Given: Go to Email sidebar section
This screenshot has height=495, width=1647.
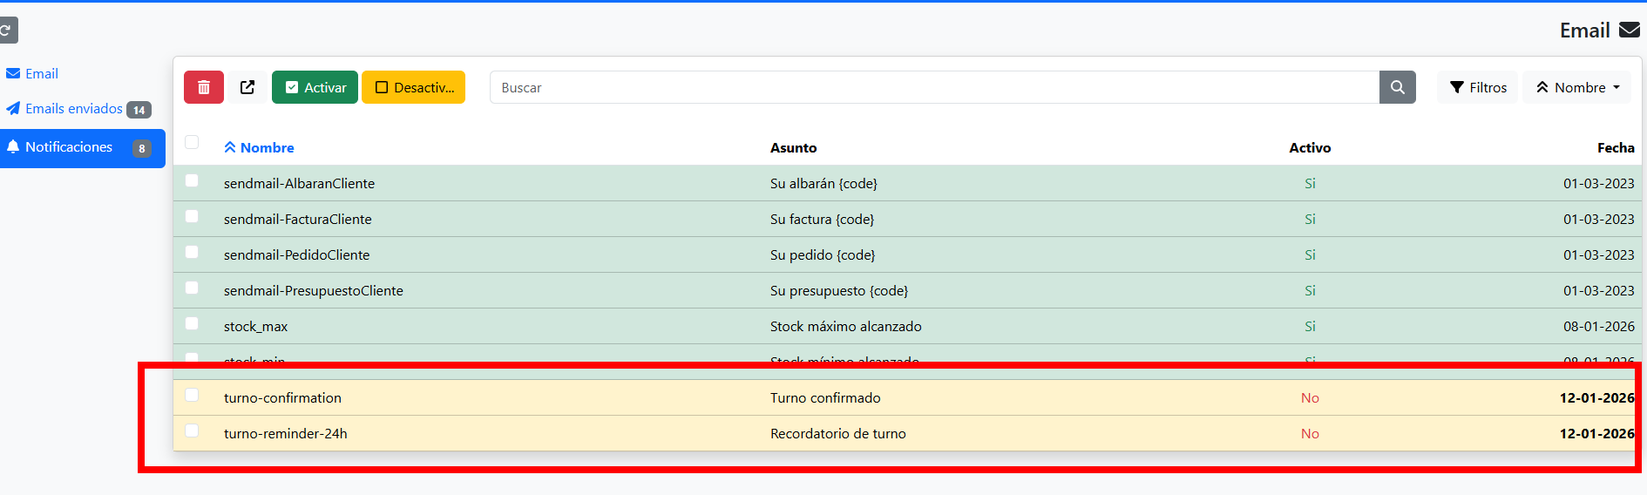Looking at the screenshot, I should coord(41,74).
